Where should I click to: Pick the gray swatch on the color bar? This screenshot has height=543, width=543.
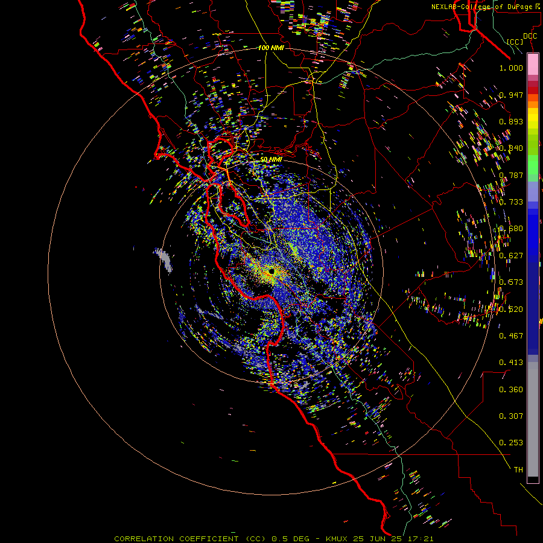point(533,419)
